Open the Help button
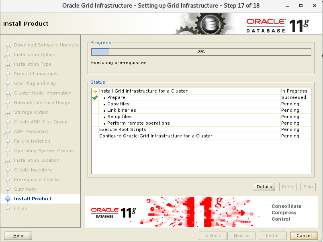Viewport: 323px width, 242px height. coord(18,236)
